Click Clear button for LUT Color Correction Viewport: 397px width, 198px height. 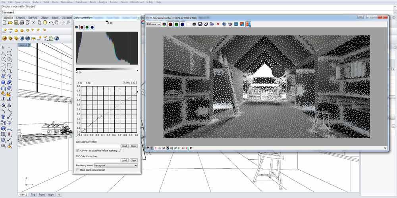tap(133, 146)
